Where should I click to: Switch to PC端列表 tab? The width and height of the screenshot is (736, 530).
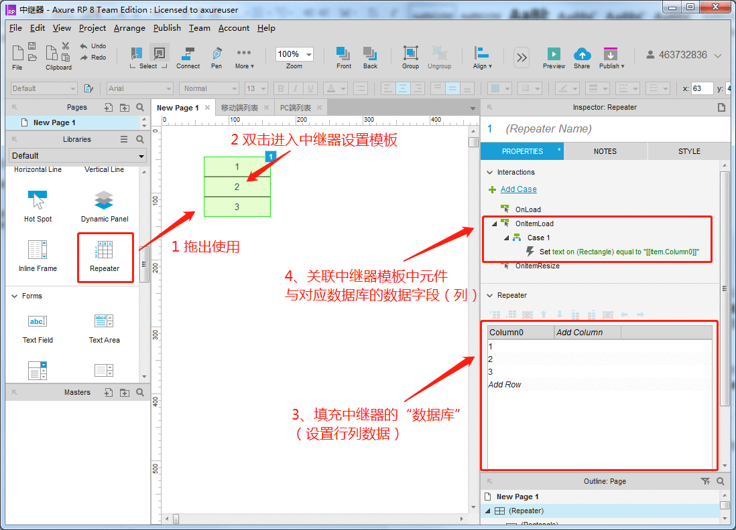coord(295,108)
